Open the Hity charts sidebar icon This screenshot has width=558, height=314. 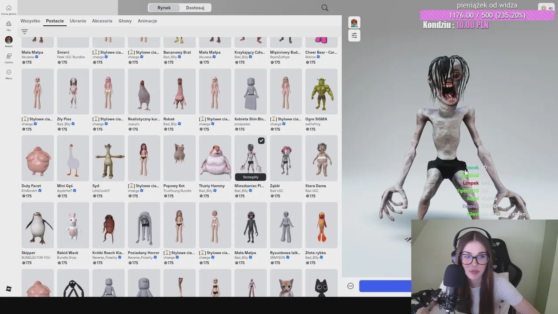point(9,24)
